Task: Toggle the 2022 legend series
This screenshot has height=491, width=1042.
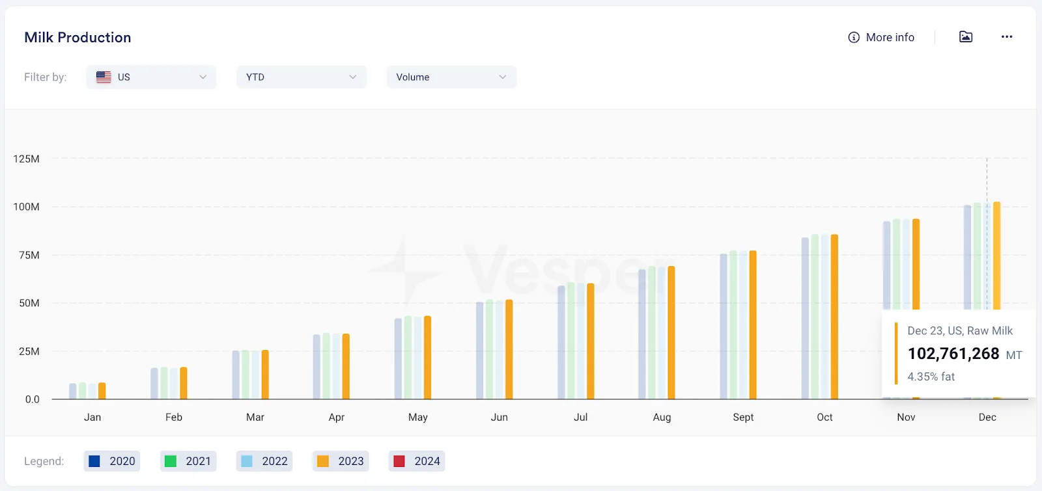Action: pos(264,461)
